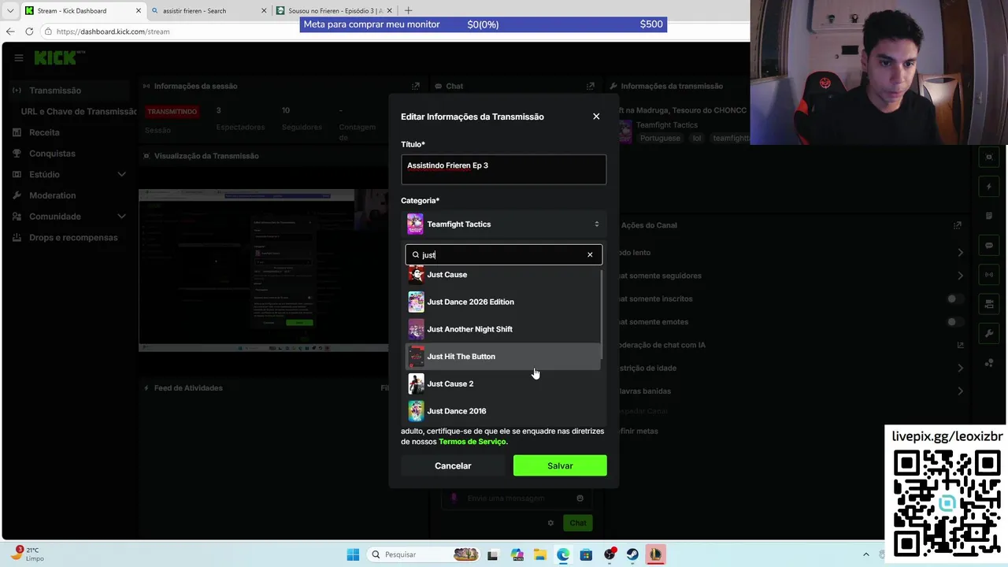The image size is (1008, 567).
Task: Click the browser back arrow
Action: click(10, 31)
